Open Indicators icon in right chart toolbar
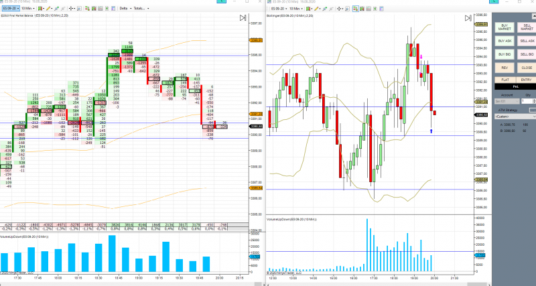This screenshot has height=286, width=536. pos(368,9)
